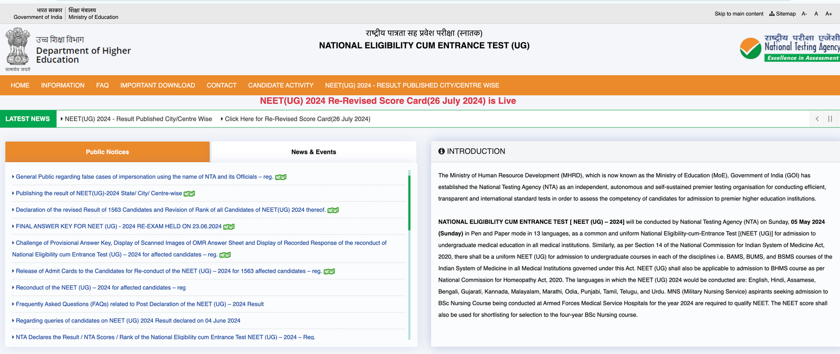Expand the CANDIDATE ACTIVITY menu
Screen dimensions: 840x354
[x=280, y=85]
